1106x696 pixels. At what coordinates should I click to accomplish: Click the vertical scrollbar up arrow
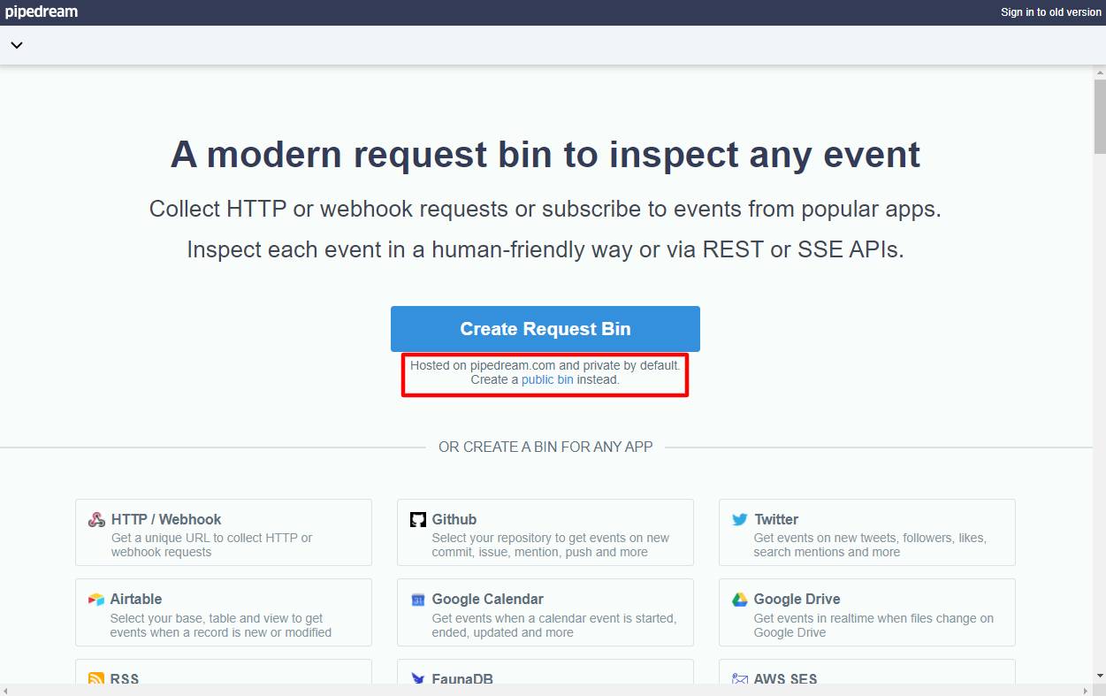pos(1100,72)
